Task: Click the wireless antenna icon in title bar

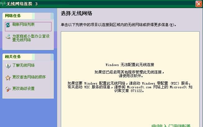Action: pyautogui.click(x=3, y=3)
